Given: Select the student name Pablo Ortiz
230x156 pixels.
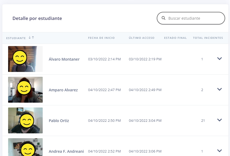Looking at the screenshot, I should (x=59, y=121).
